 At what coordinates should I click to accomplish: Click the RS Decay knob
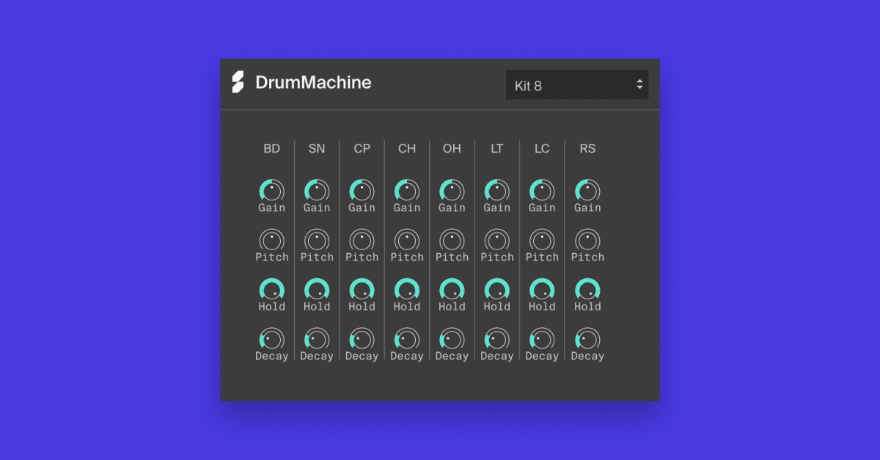pos(587,339)
